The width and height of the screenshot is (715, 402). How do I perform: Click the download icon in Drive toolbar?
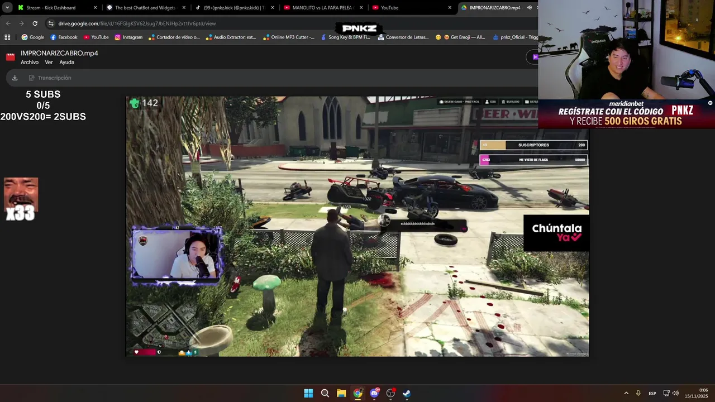[x=15, y=78]
